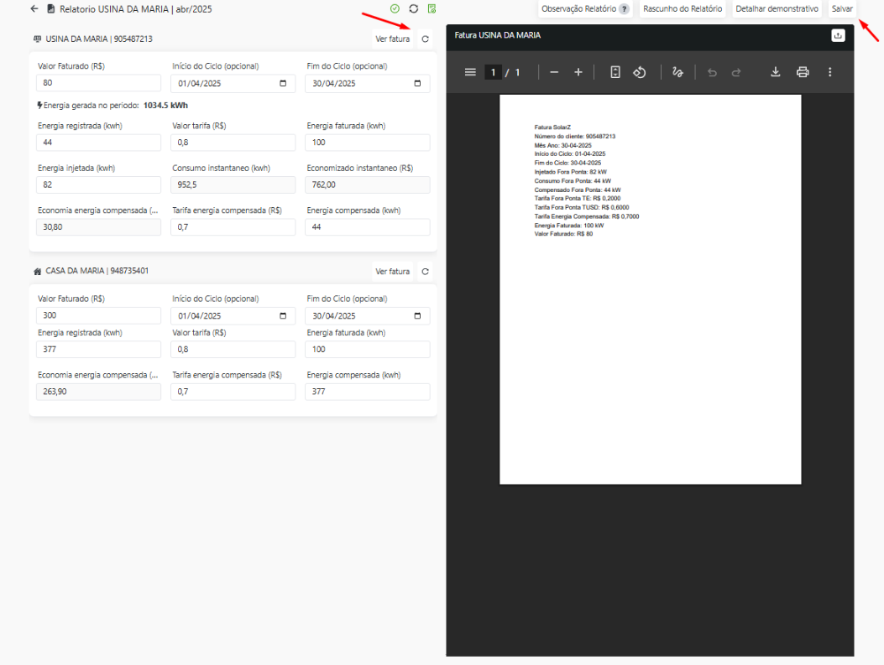Reload USINA DA MARIA invoice data

(426, 39)
